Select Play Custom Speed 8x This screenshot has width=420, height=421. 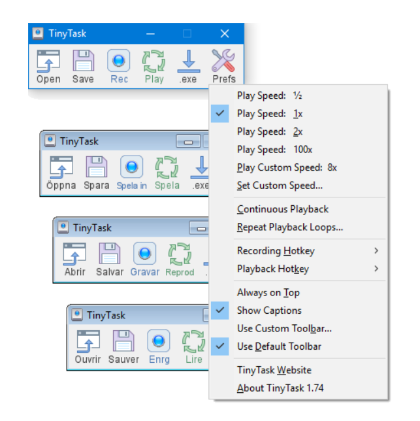coord(299,167)
